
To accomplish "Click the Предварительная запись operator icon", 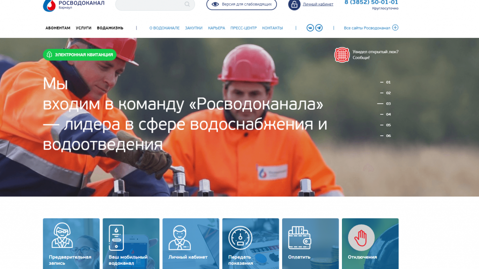I will tap(62, 235).
